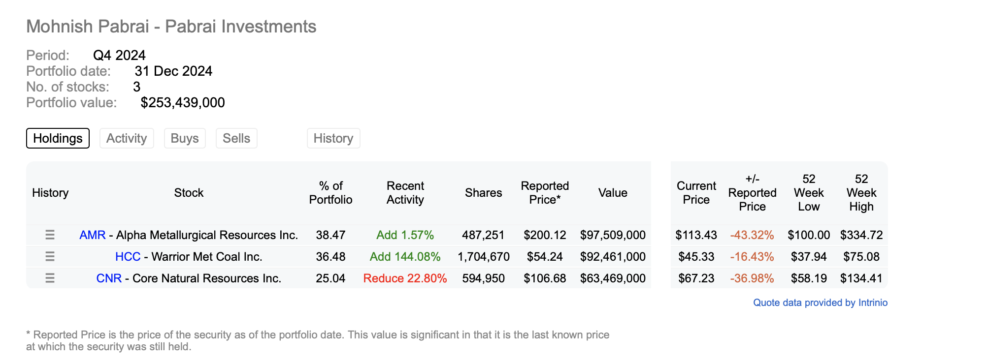Open history icon for CNR row
The height and width of the screenshot is (364, 987).
click(50, 278)
